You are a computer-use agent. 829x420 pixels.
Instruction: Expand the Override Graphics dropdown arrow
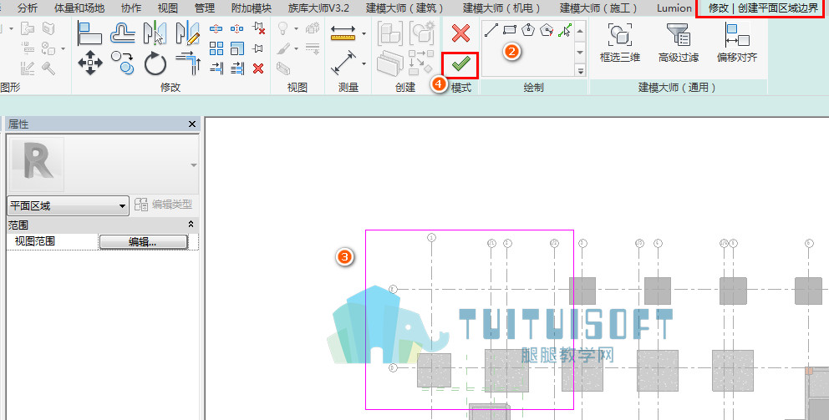point(296,48)
